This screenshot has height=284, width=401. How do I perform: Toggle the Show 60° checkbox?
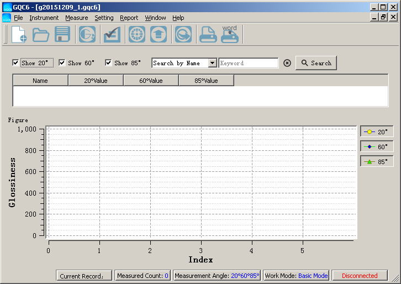pyautogui.click(x=62, y=63)
